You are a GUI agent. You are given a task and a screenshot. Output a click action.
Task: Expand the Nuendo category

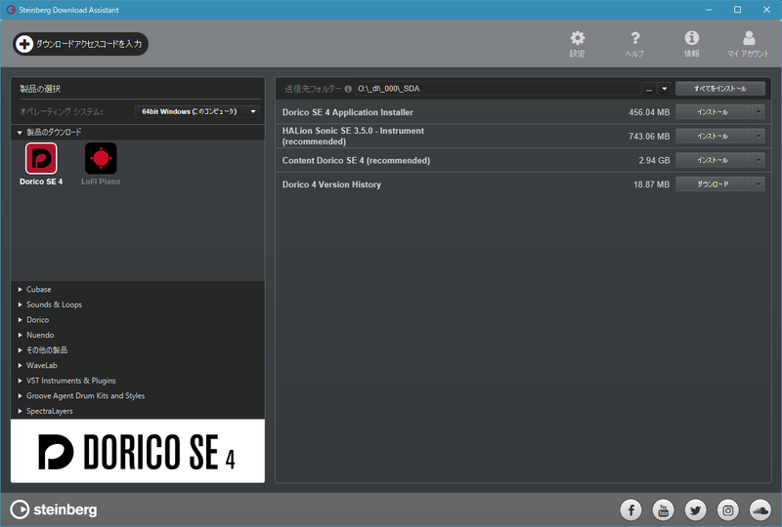pos(20,335)
